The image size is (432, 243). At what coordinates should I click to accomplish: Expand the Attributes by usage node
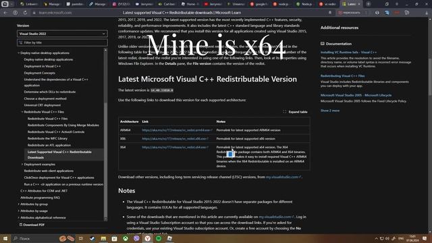(19, 211)
